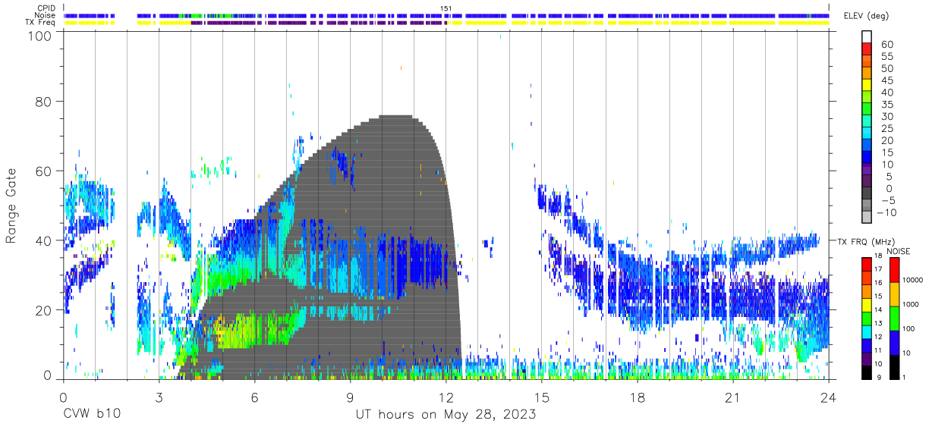Click the 20 tick on Range Gate axis
The width and height of the screenshot is (932, 430).
coord(43,310)
